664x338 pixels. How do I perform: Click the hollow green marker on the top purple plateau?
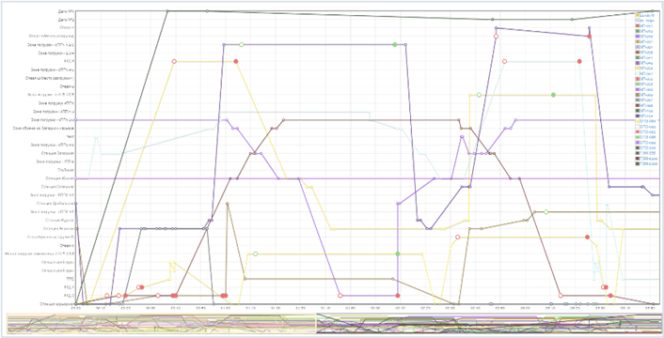click(x=242, y=44)
